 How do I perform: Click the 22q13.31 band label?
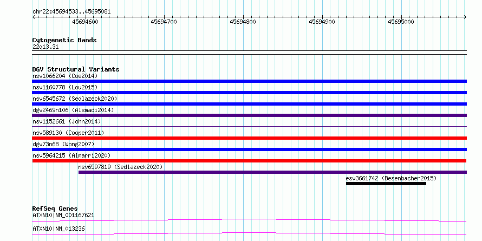pyautogui.click(x=45, y=47)
